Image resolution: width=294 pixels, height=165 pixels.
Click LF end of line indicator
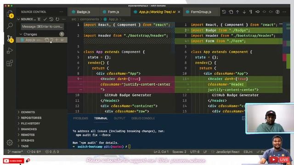pos(205,152)
